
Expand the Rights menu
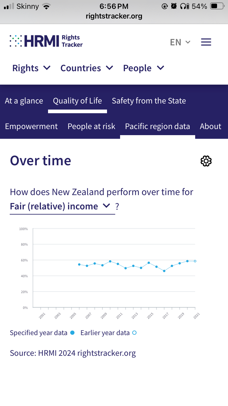pyautogui.click(x=31, y=68)
